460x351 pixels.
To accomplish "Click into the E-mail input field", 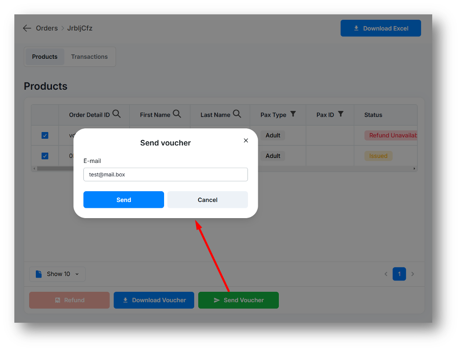I will [x=165, y=175].
